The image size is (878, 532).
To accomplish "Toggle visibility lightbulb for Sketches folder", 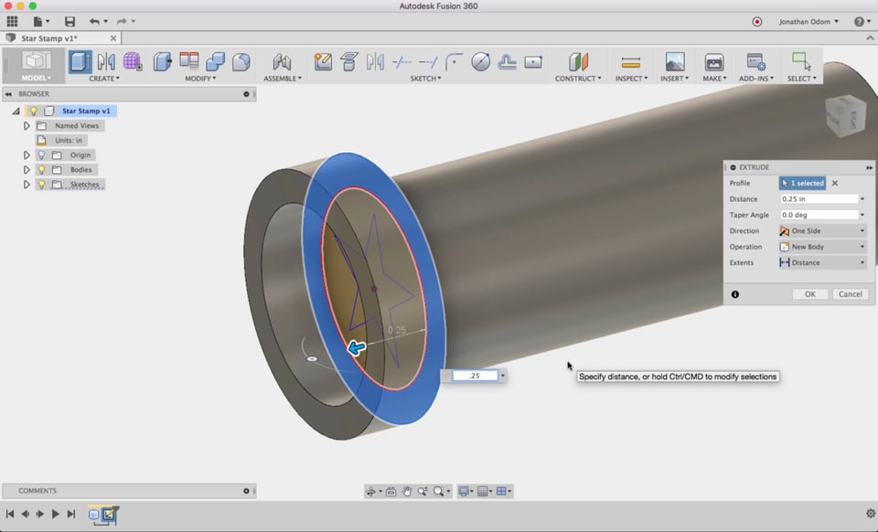I will 41,185.
